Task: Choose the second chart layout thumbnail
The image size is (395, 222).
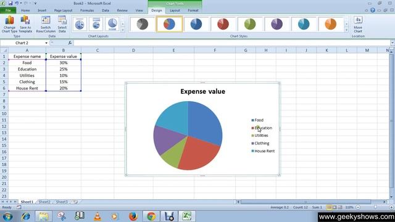Action: [x=96, y=24]
